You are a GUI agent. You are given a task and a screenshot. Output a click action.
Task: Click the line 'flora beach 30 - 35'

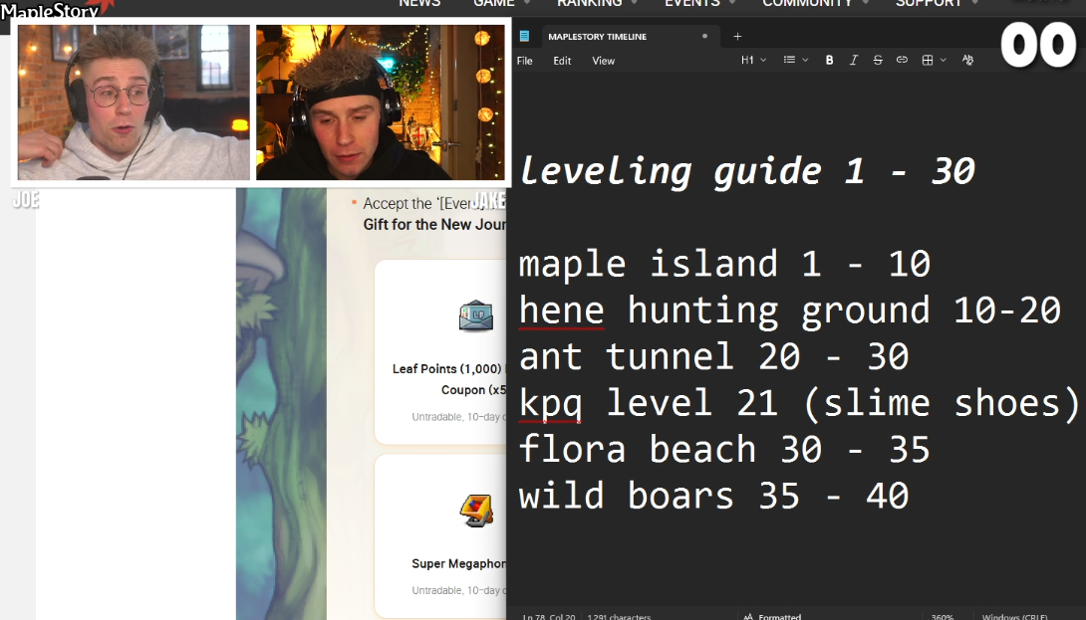coord(723,450)
